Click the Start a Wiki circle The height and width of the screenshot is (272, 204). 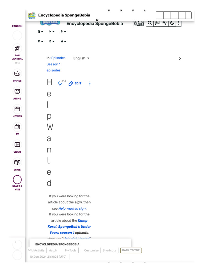(x=17, y=180)
